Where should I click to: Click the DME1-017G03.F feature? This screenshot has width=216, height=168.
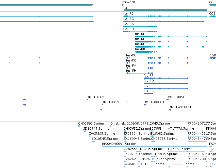click(x=88, y=100)
